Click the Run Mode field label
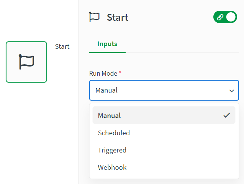Screen dimensions: 244x184 [x=103, y=73]
